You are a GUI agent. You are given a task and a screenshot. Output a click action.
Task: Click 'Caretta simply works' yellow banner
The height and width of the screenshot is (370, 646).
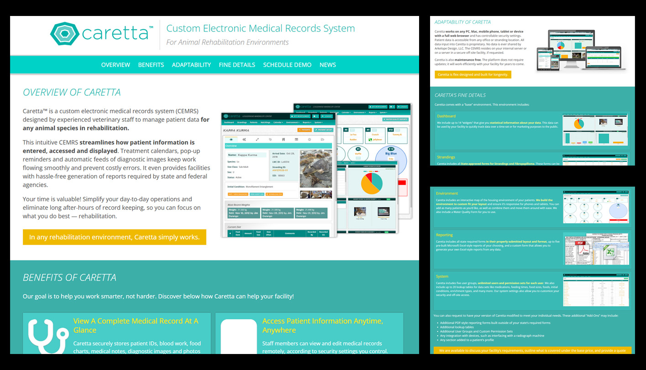pyautogui.click(x=115, y=237)
